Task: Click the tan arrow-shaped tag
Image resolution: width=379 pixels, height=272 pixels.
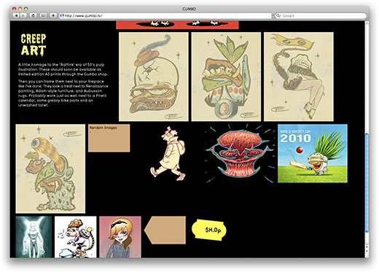Action: pyautogui.click(x=165, y=230)
